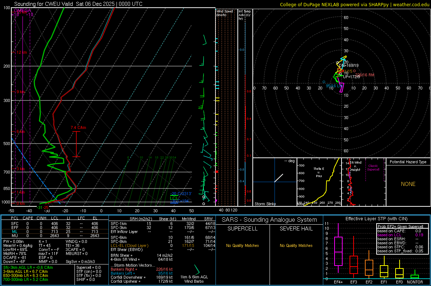This screenshot has width=431, height=286.
Task: Select the SR Wind v. Height title
Action: tap(355, 166)
